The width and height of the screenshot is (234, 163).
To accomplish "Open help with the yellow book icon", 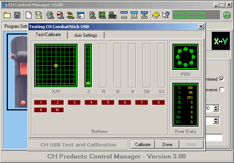I will click(x=156, y=15).
